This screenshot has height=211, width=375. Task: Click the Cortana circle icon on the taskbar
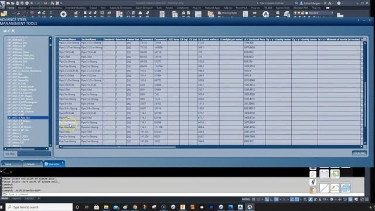(77, 207)
